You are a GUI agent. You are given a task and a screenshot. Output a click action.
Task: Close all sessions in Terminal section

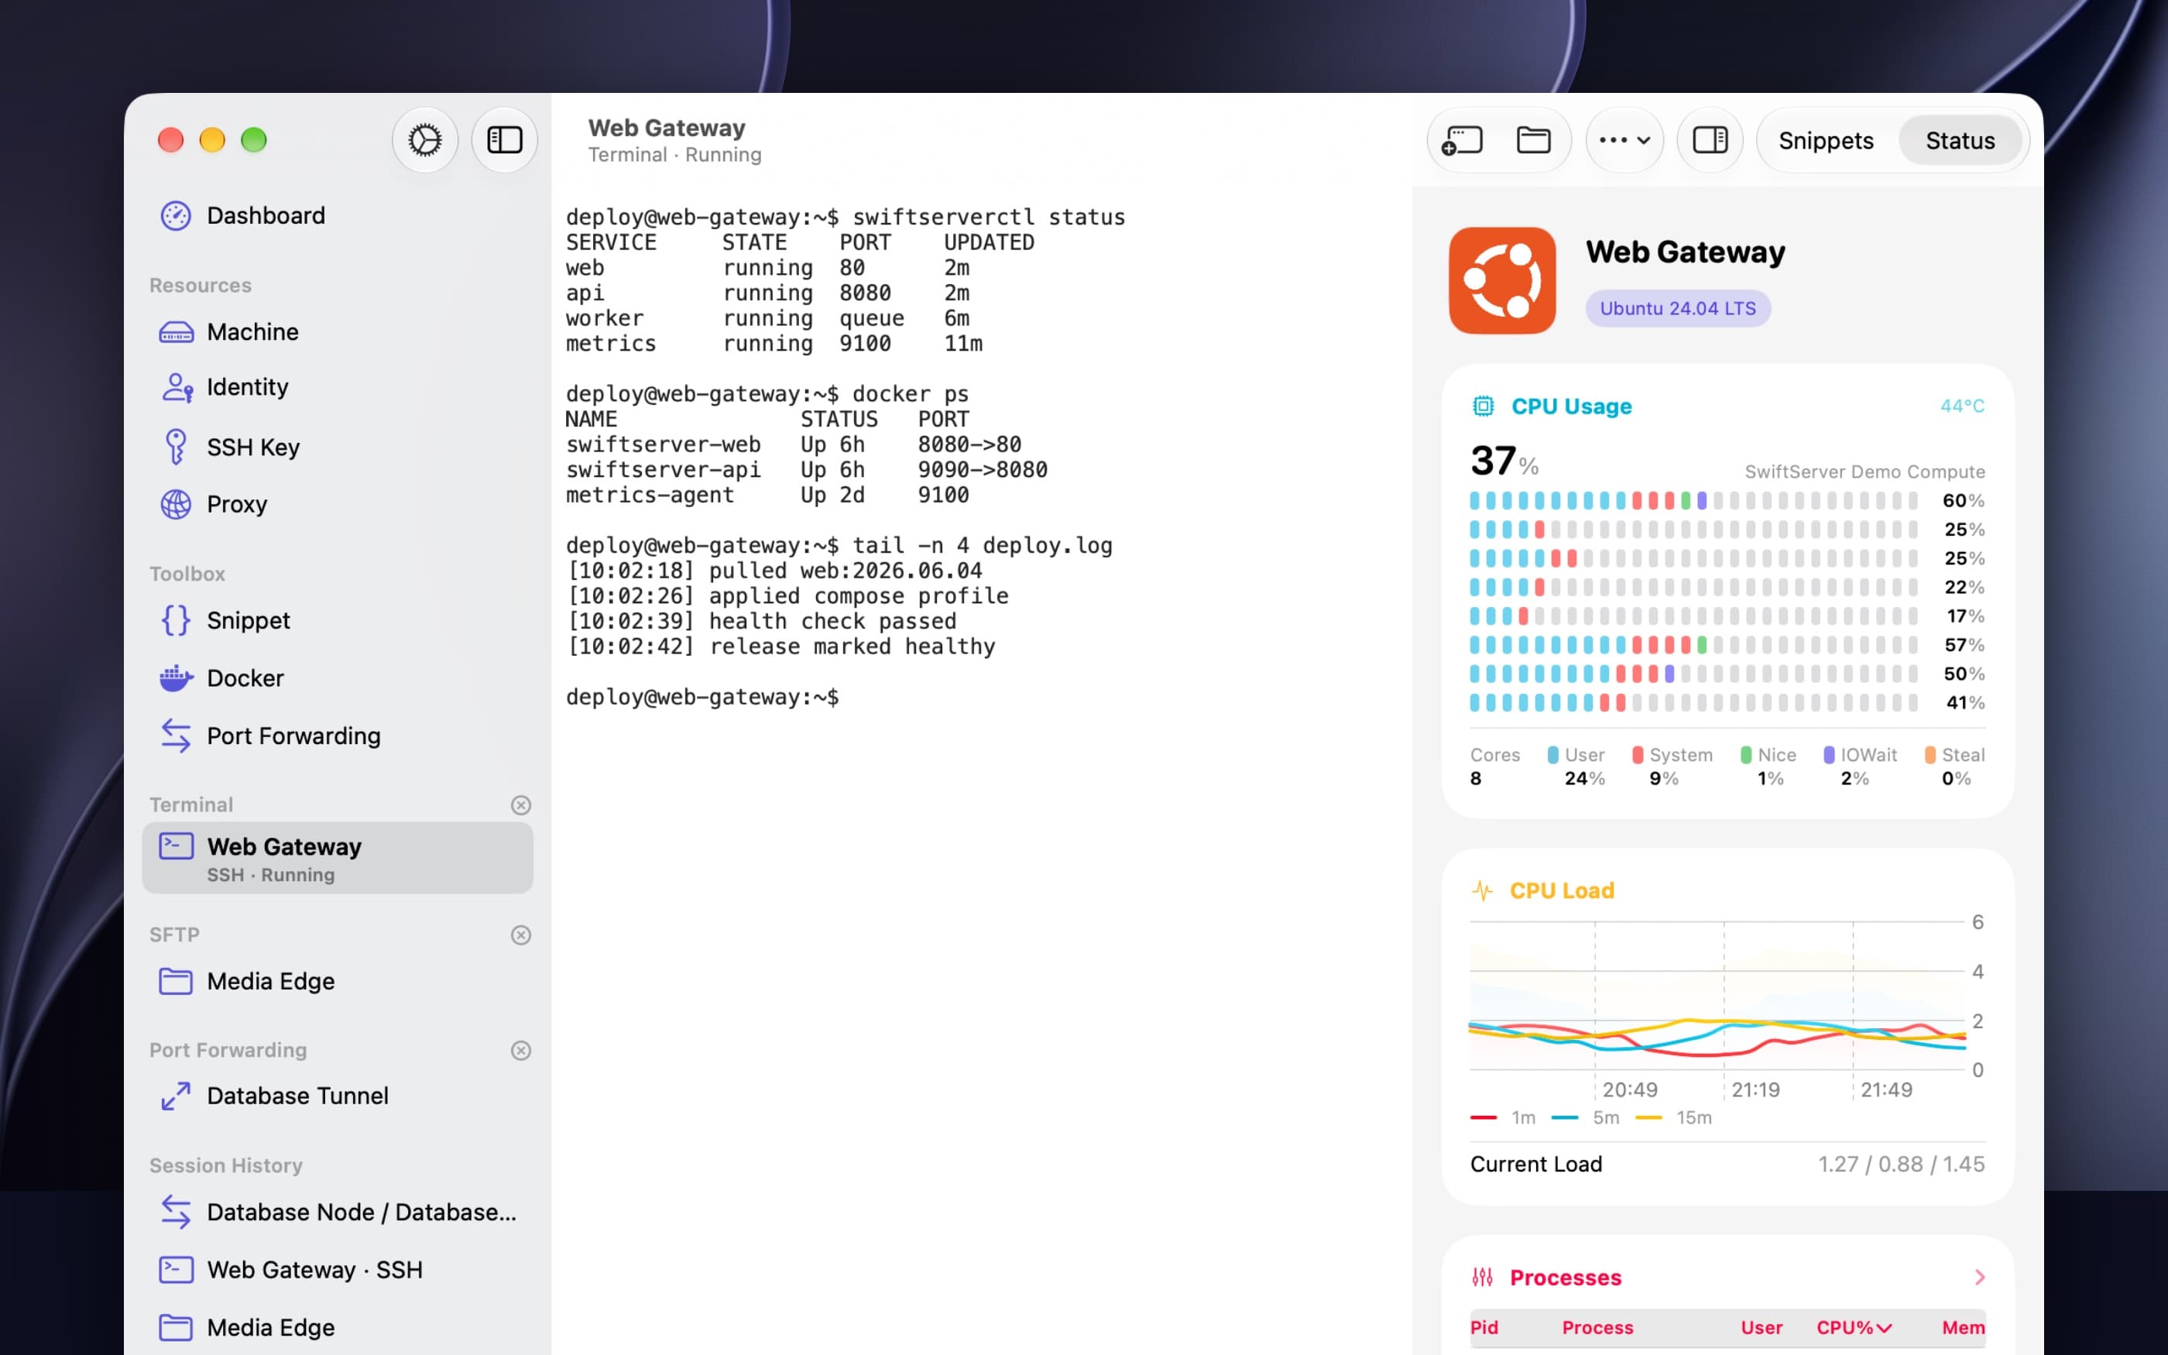[x=520, y=804]
